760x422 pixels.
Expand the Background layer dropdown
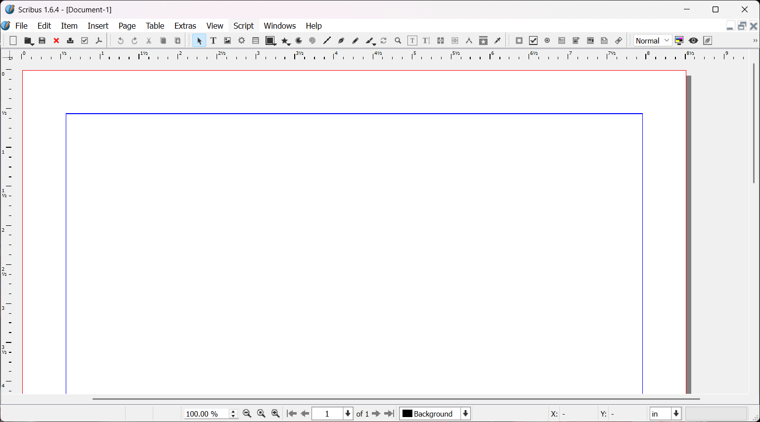click(465, 414)
